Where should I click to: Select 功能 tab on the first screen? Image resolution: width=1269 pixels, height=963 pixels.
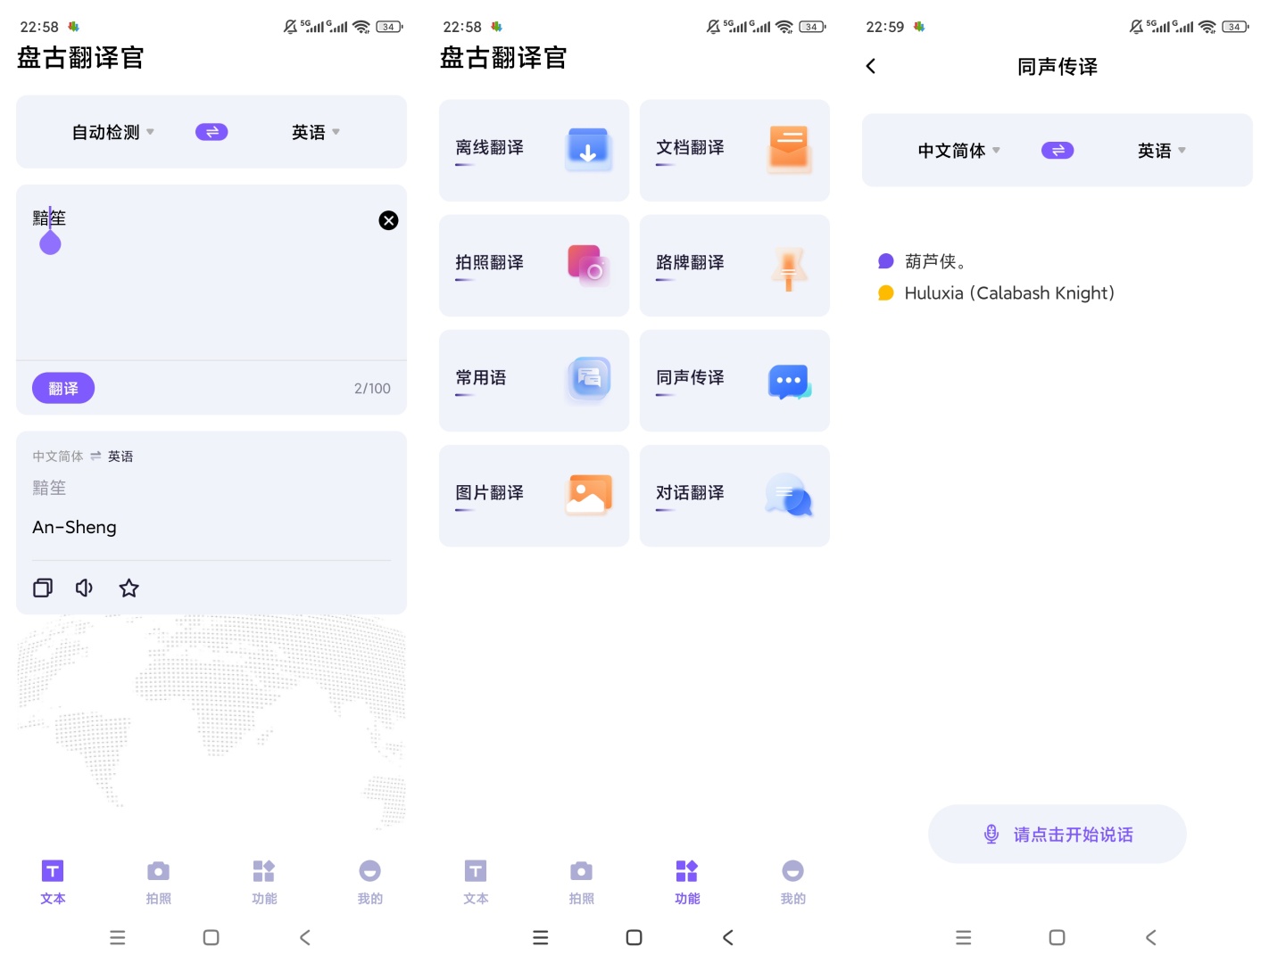pos(264,882)
